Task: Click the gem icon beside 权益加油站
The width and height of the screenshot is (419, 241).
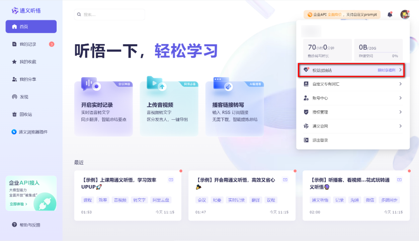Action: point(306,70)
